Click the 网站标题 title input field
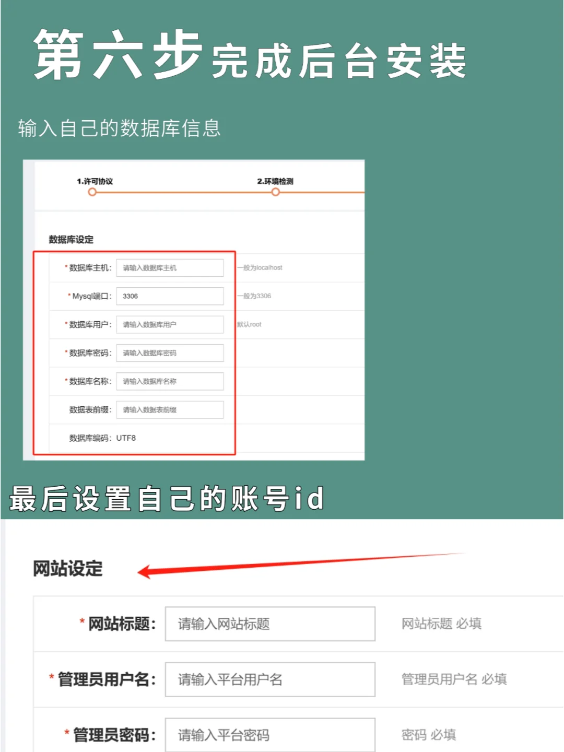Screen dimensions: 564x752 [270, 624]
